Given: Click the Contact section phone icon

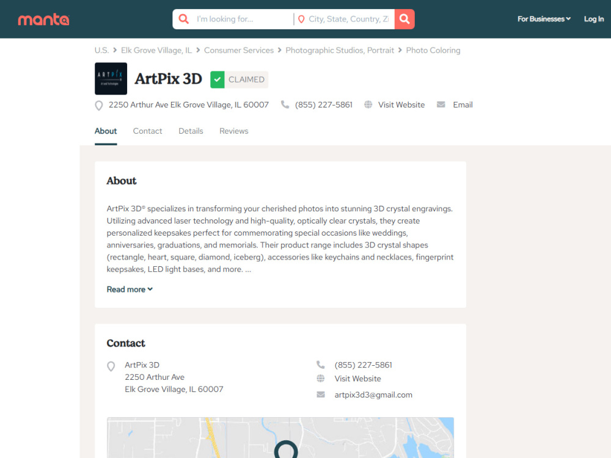Looking at the screenshot, I should 320,365.
